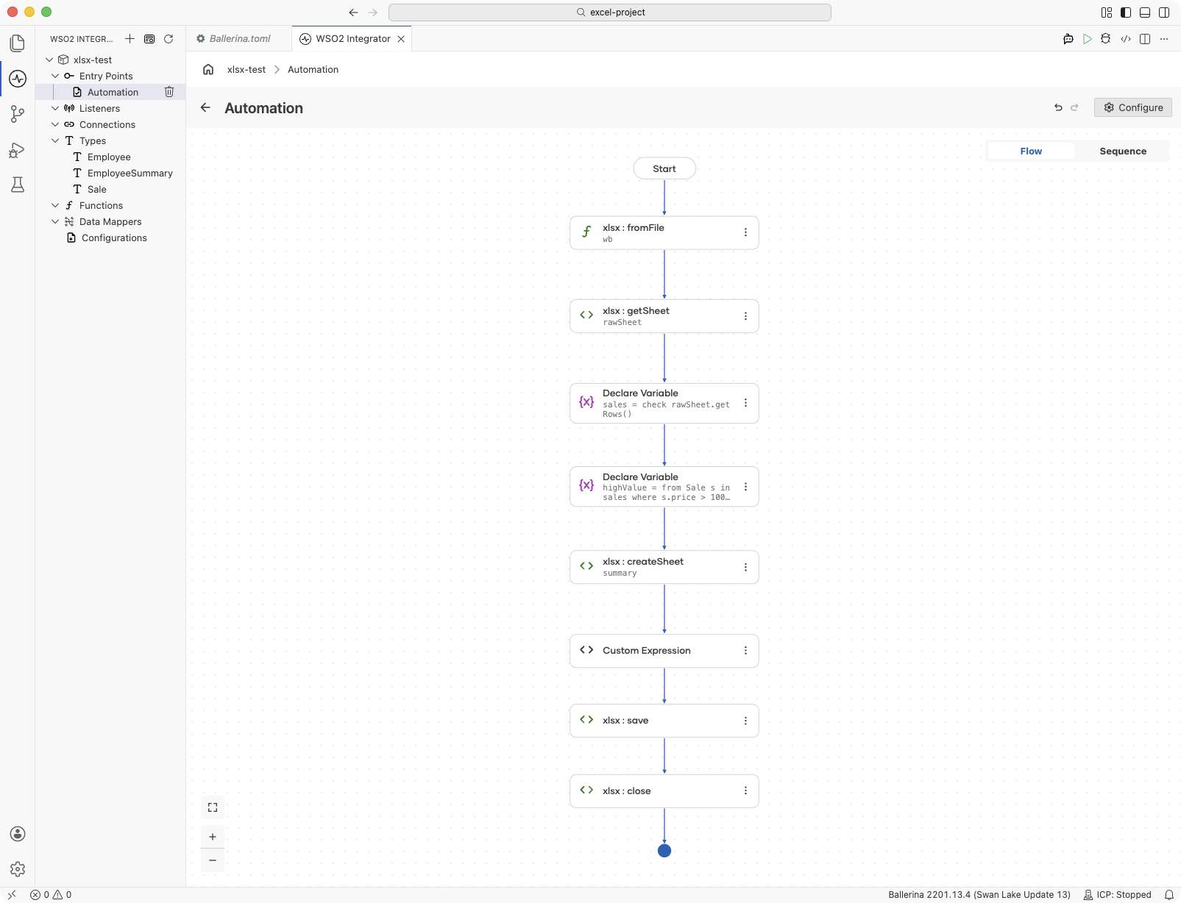Collapse the xlsx-test project tree

coord(49,60)
